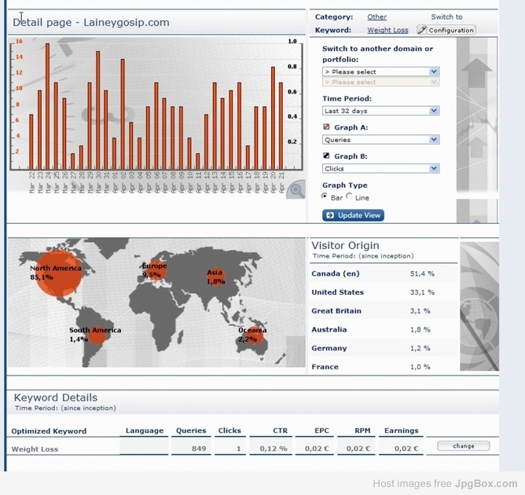Click the pencil icon beside Configuration
Screen dimensions: 525x495
(422, 30)
